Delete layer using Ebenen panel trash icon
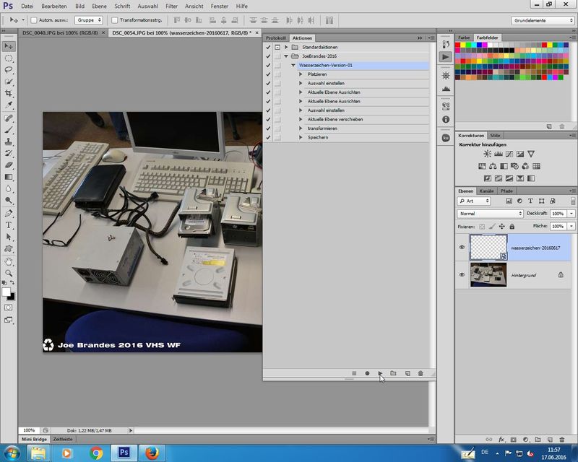 tap(561, 440)
